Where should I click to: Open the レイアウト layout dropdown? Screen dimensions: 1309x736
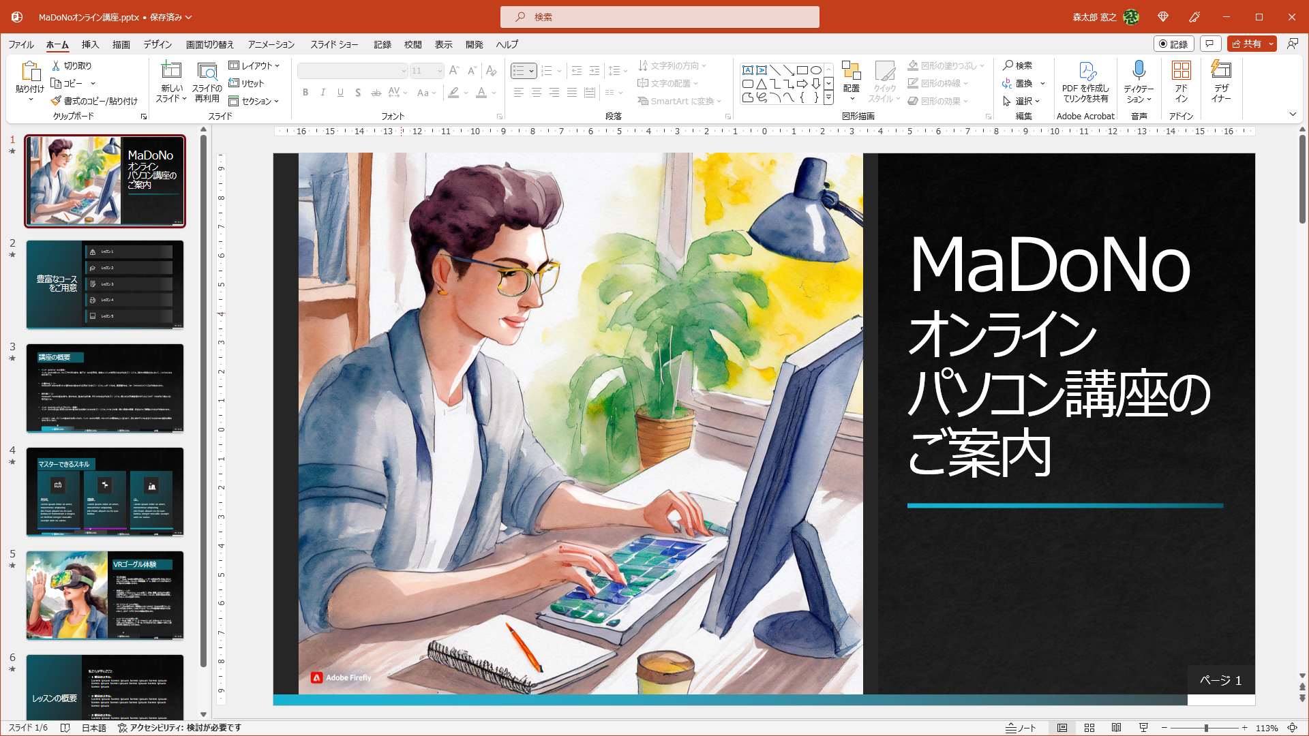tap(255, 65)
